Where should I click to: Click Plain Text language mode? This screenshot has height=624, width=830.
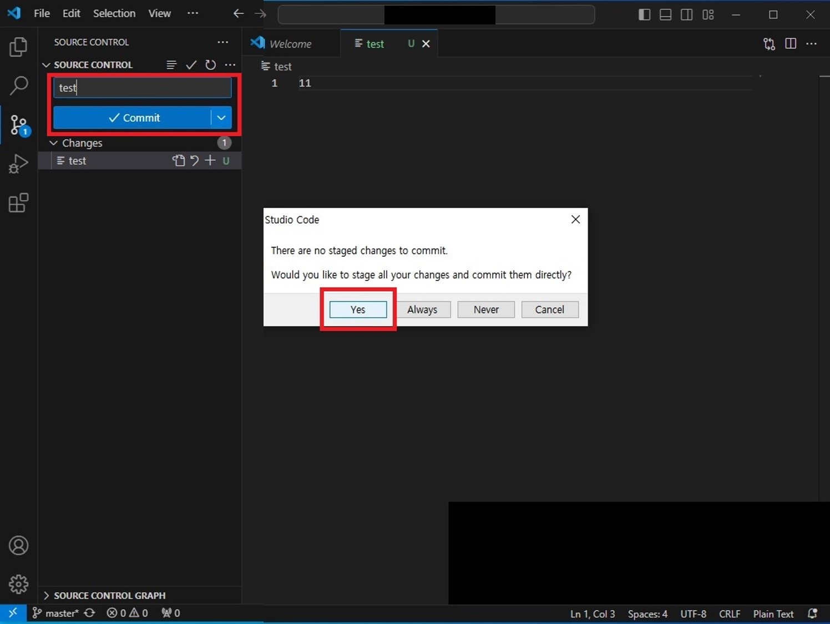(x=773, y=614)
